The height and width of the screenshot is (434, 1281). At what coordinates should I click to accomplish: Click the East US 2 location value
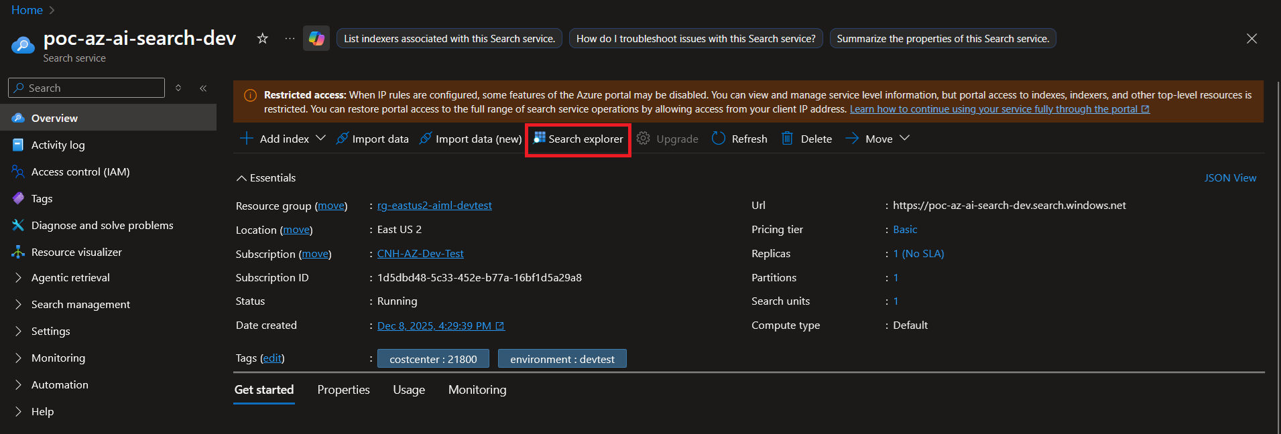400,229
